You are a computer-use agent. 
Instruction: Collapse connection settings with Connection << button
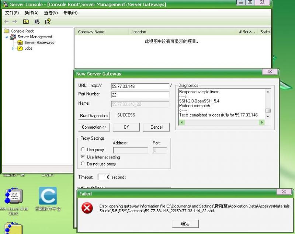click(94, 127)
